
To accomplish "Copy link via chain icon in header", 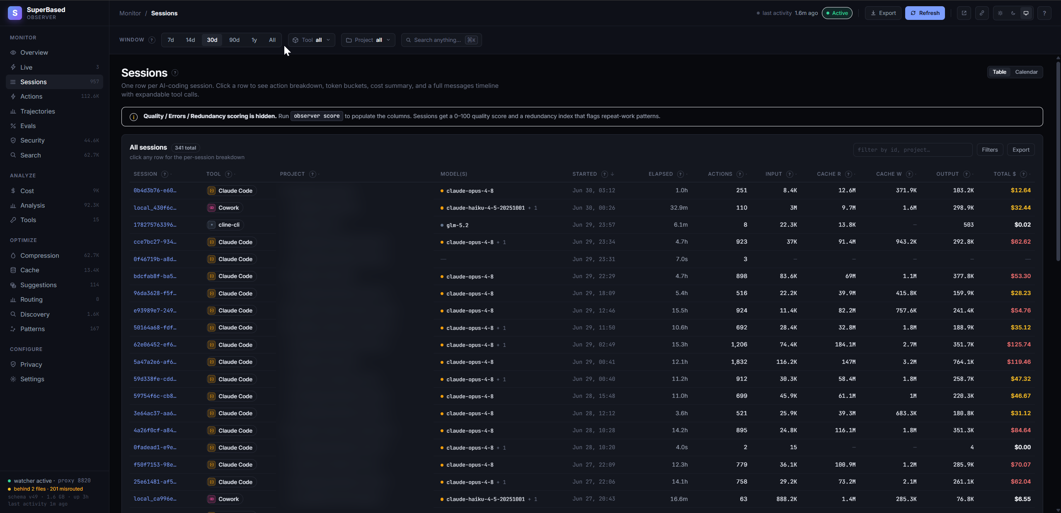I will click(982, 13).
